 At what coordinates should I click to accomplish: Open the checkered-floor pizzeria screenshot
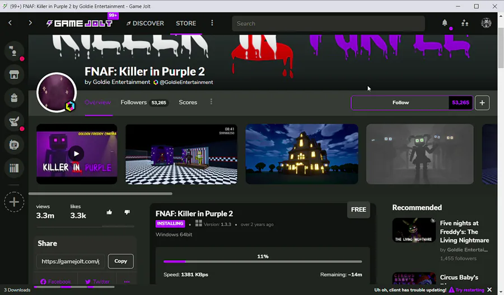[x=181, y=154]
